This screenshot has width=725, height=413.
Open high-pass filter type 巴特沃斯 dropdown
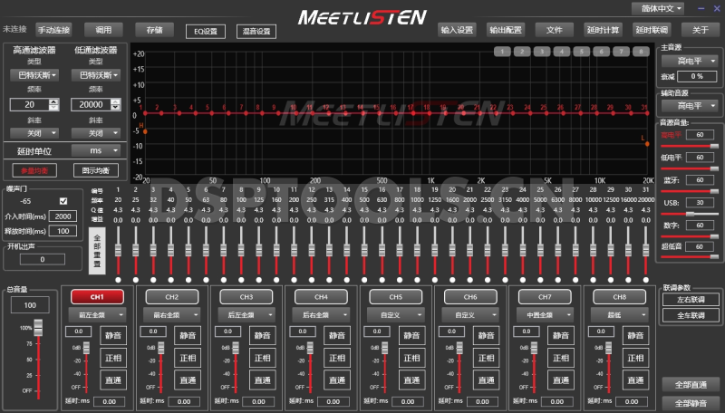(34, 75)
